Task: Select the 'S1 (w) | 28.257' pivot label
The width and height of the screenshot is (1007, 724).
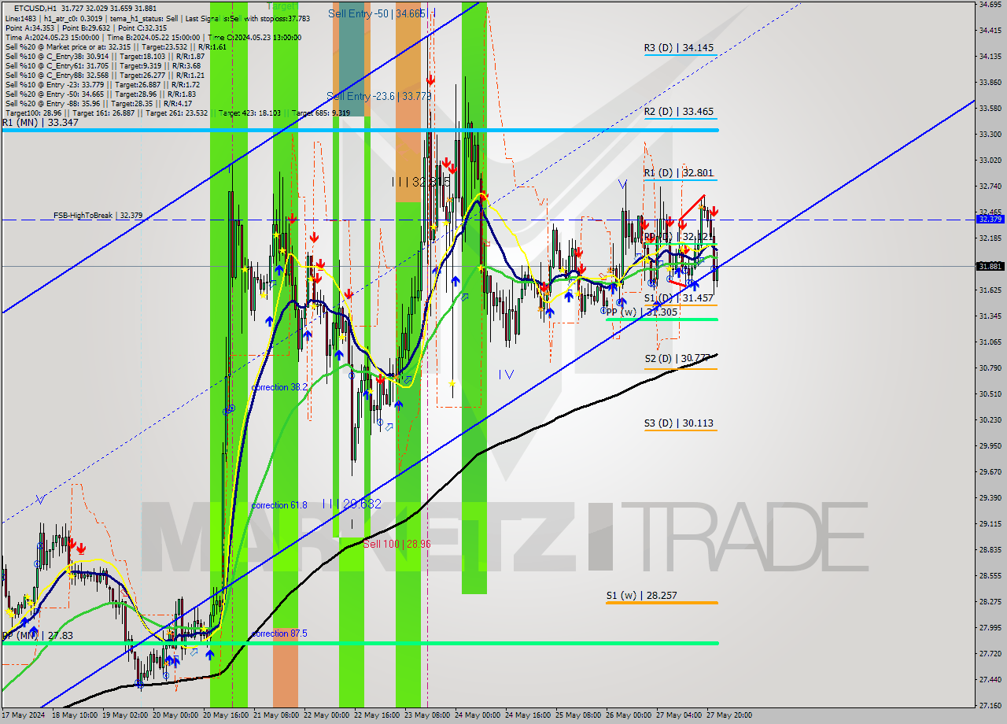Action: click(x=641, y=596)
